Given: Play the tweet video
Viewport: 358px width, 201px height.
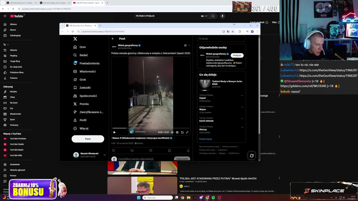Looking at the screenshot, I should (x=114, y=132).
